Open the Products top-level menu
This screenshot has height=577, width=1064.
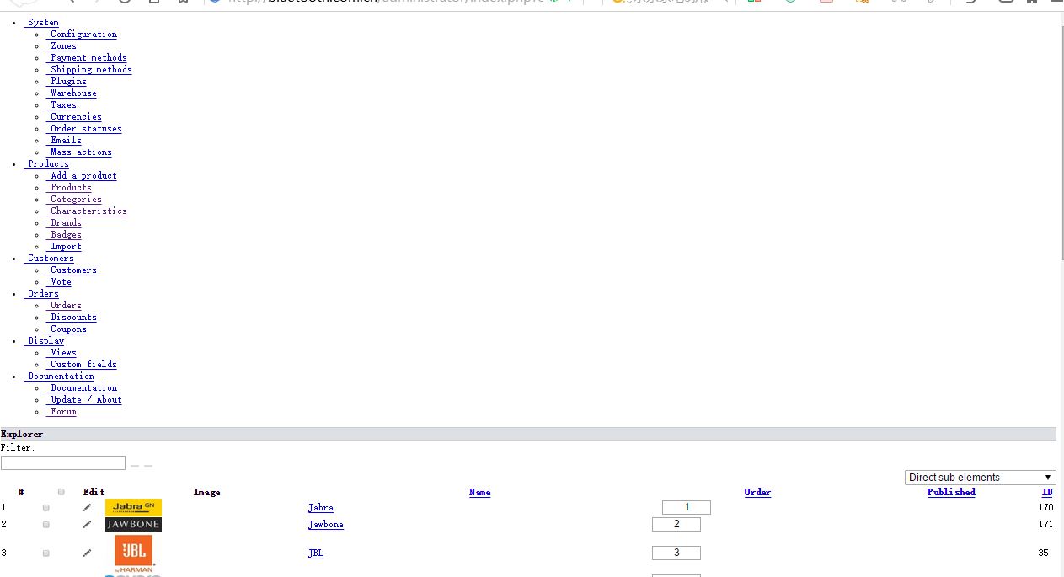pos(46,164)
